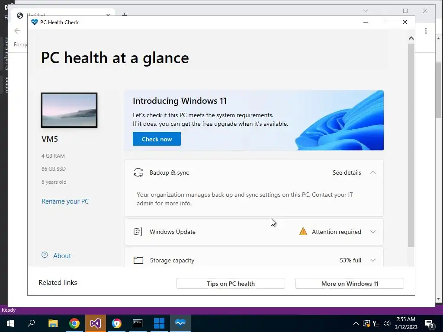Click the PC Health Check taskbar icon
This screenshot has height=332, width=443.
(x=180, y=323)
